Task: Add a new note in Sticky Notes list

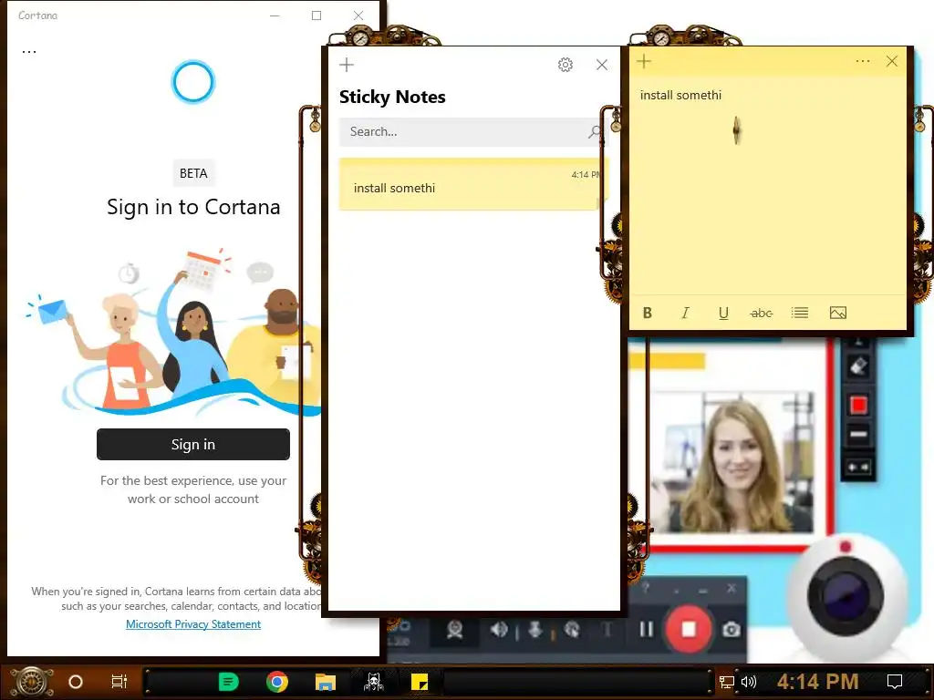Action: (347, 65)
